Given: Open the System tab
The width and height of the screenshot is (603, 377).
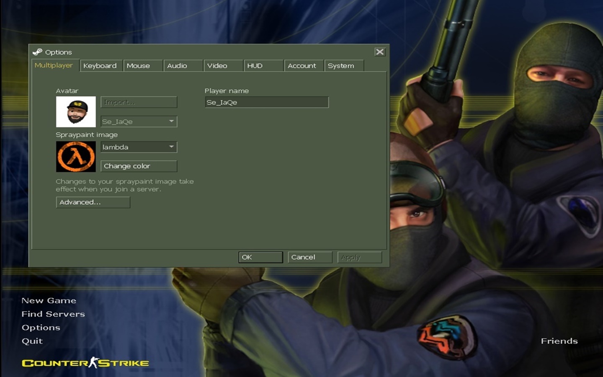Looking at the screenshot, I should tap(341, 66).
